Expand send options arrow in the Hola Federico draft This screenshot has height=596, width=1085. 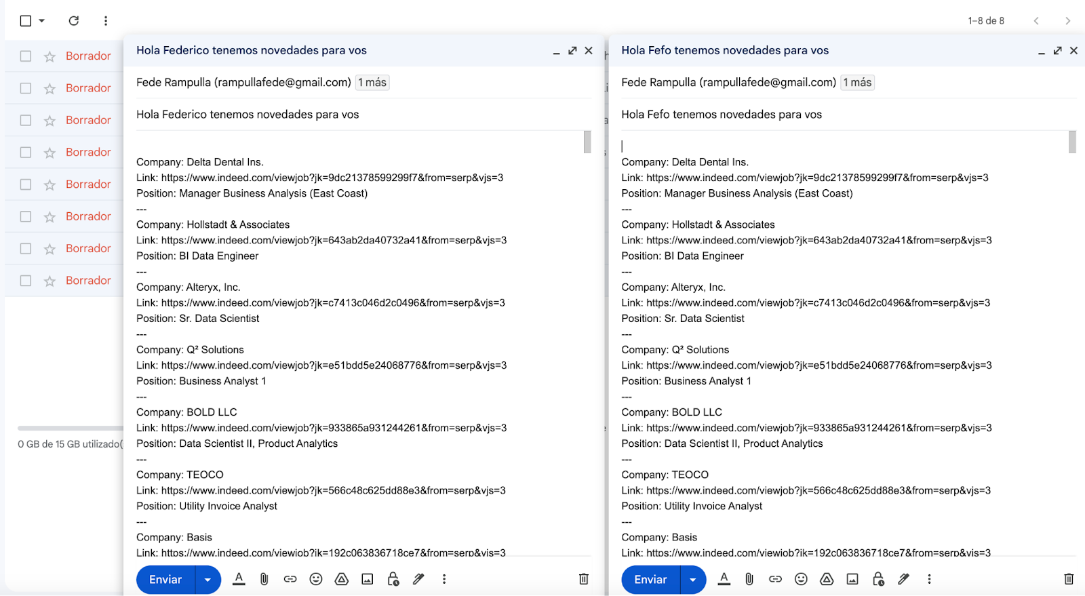[208, 580]
